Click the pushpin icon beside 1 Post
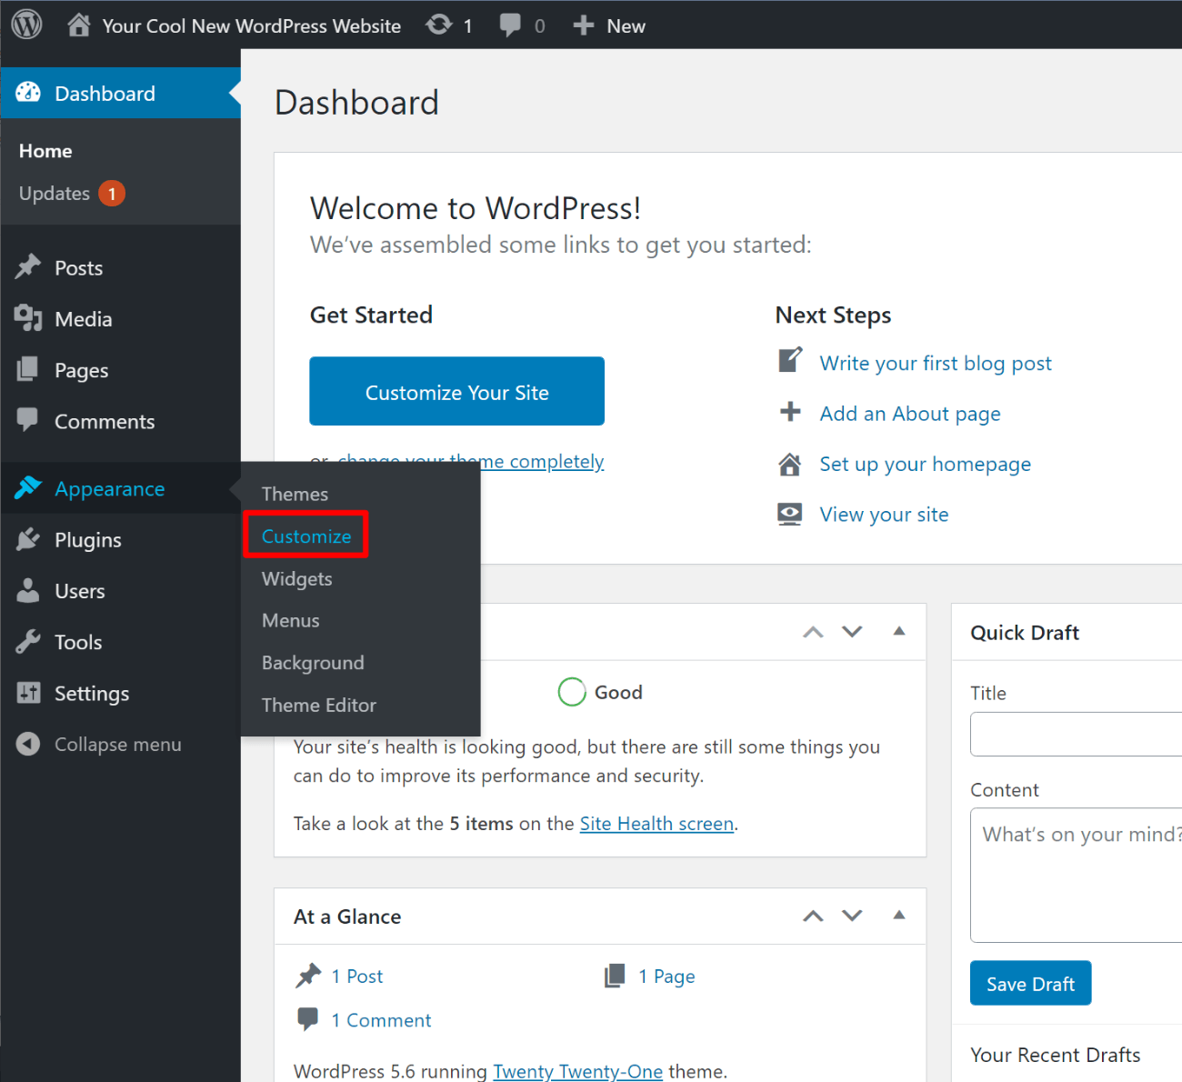Viewport: 1182px width, 1082px height. click(x=308, y=976)
